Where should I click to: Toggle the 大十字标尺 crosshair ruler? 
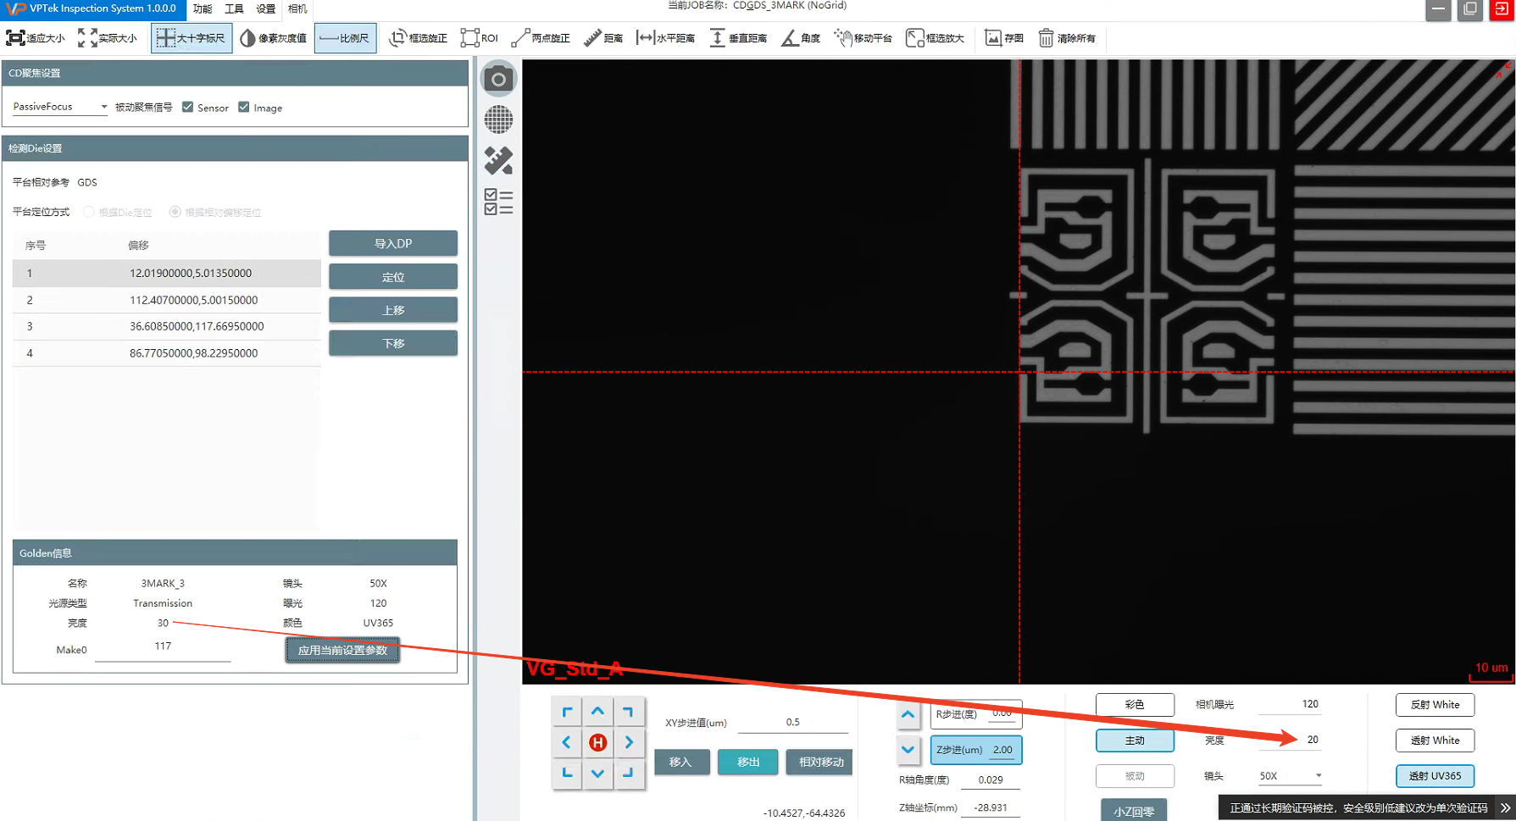(x=192, y=38)
